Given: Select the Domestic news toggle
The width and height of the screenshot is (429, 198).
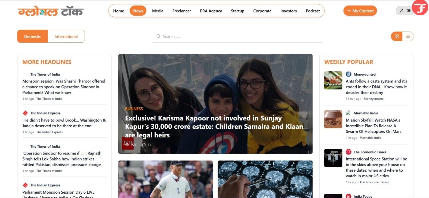Looking at the screenshot, I should 33,36.
